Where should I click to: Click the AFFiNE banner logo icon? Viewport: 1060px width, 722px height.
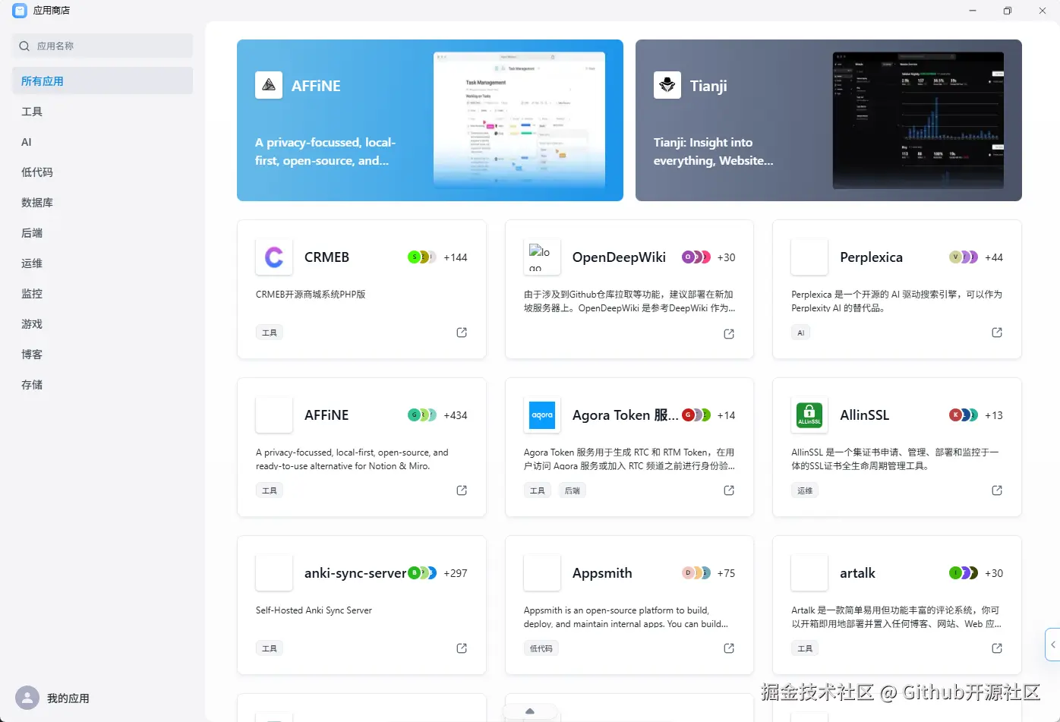(269, 86)
